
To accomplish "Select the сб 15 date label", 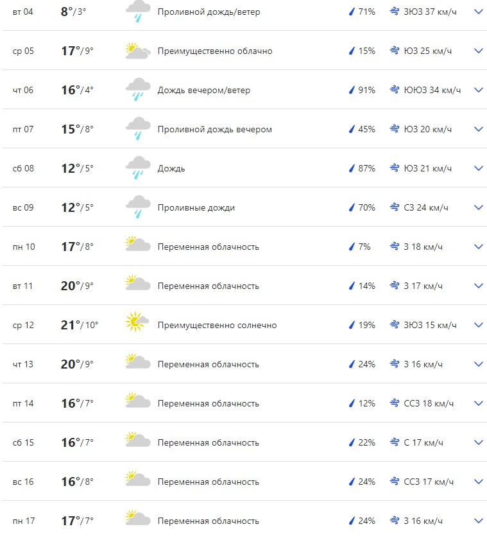I will point(23,442).
